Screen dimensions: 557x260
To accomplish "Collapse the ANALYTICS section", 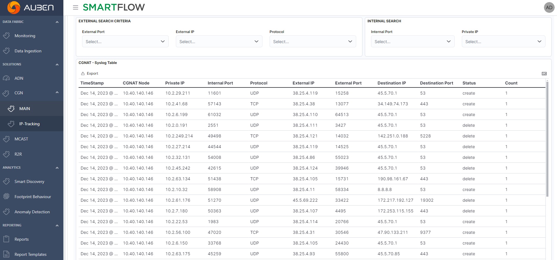I will click(x=57, y=168).
